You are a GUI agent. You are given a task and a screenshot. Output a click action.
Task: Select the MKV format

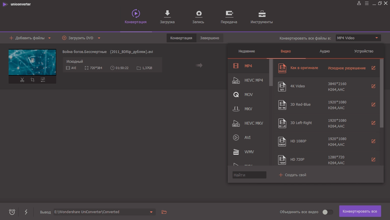click(248, 109)
